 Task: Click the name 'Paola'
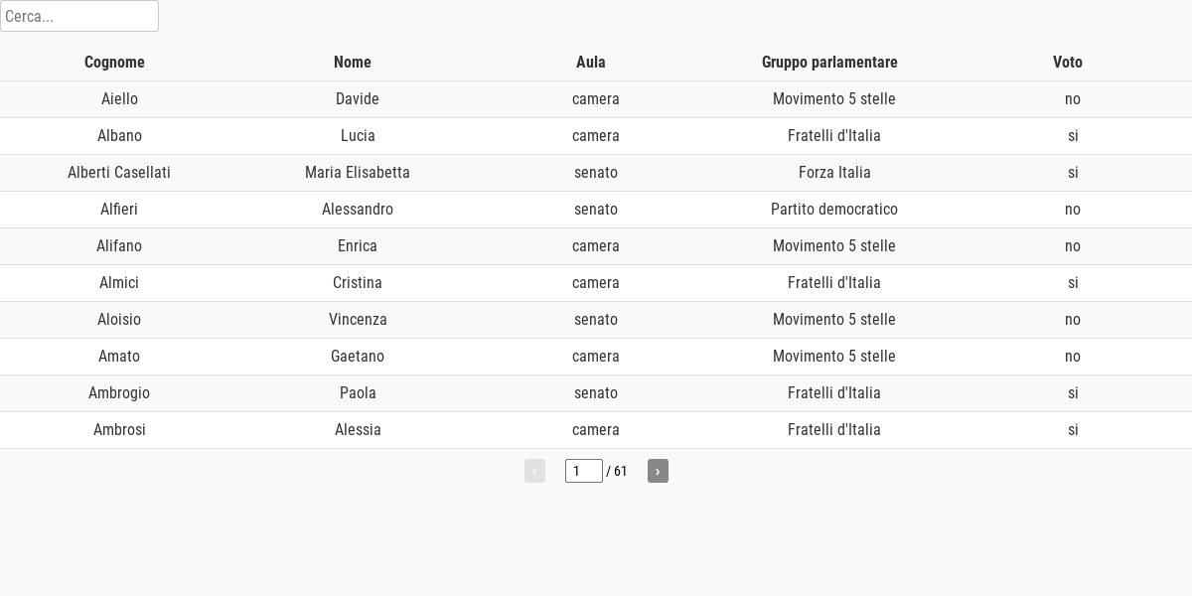coord(358,393)
